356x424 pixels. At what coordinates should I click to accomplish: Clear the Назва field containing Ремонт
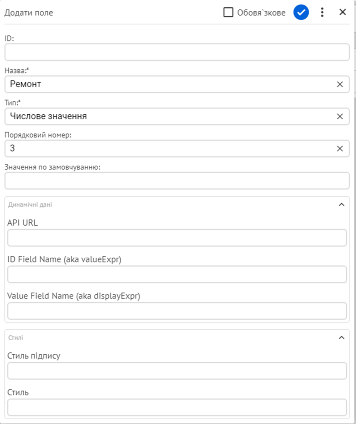coord(340,84)
